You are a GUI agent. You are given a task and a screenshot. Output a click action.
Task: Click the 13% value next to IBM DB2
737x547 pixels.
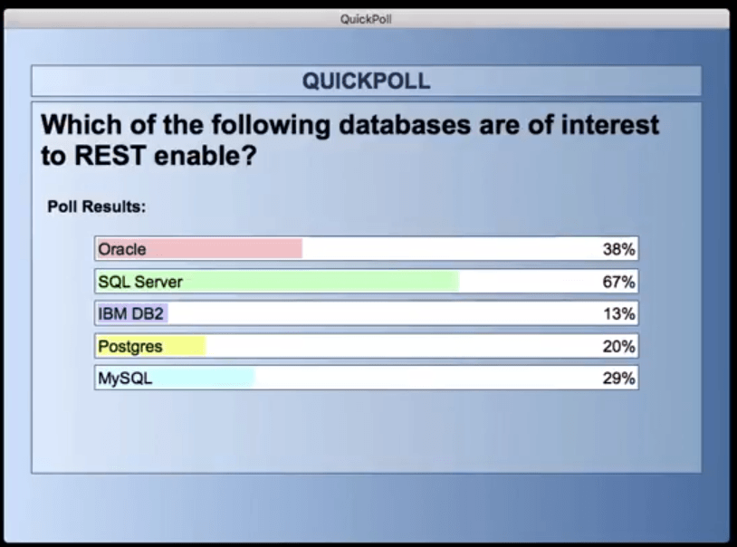click(x=620, y=314)
